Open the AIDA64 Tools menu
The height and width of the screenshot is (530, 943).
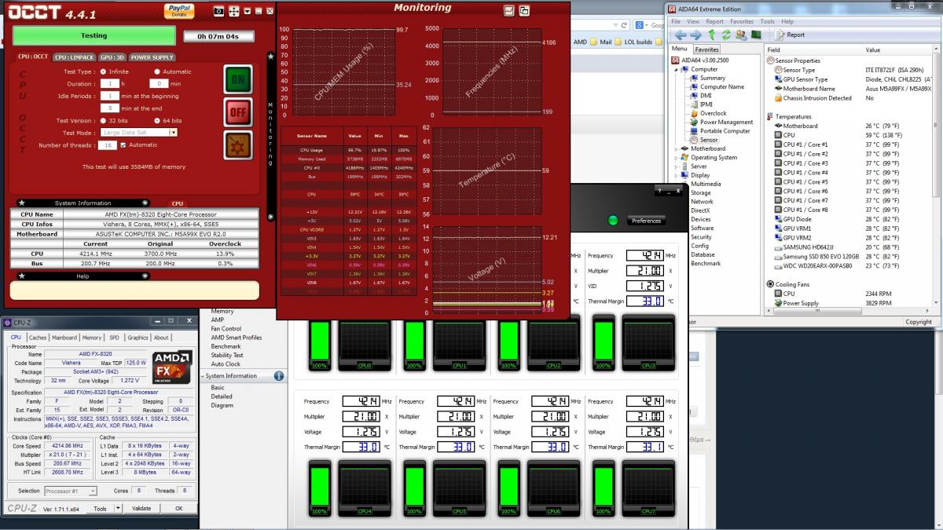click(x=767, y=22)
